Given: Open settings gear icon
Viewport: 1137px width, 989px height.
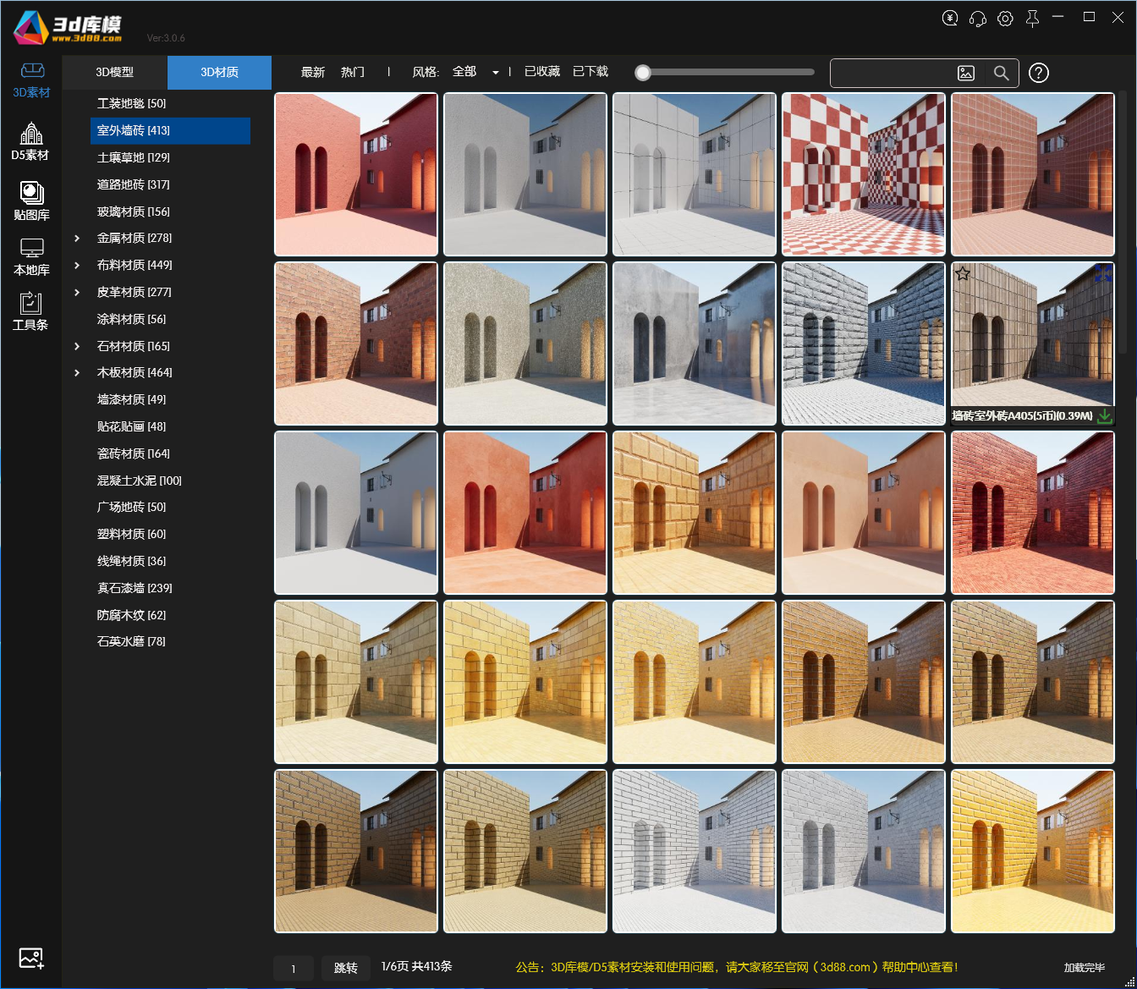Looking at the screenshot, I should point(1005,18).
